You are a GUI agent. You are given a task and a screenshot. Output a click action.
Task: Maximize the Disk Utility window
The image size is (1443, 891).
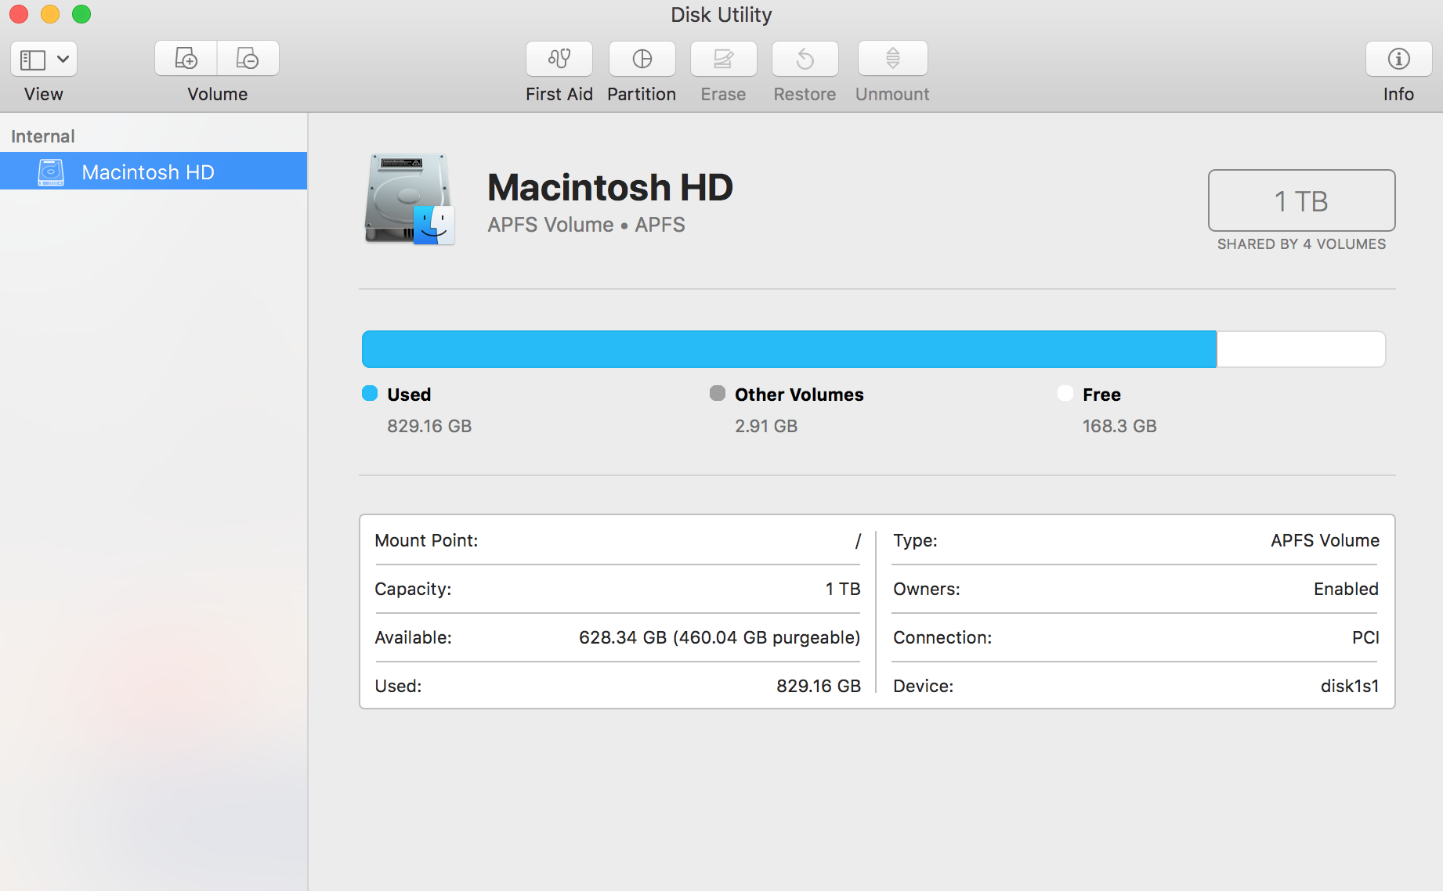click(81, 14)
